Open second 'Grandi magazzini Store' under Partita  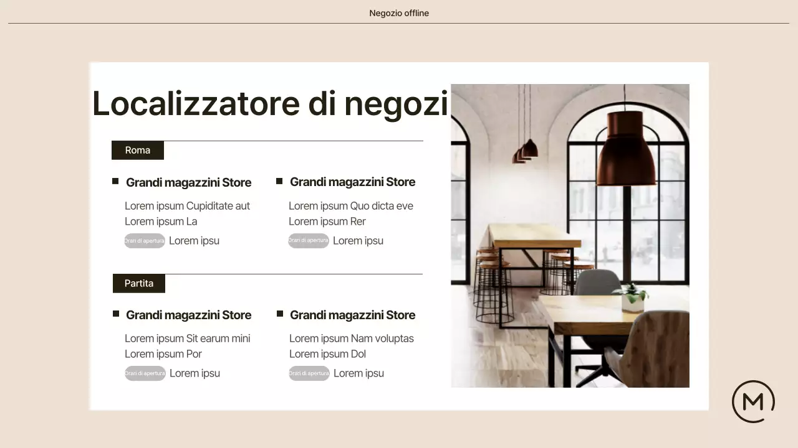point(352,315)
